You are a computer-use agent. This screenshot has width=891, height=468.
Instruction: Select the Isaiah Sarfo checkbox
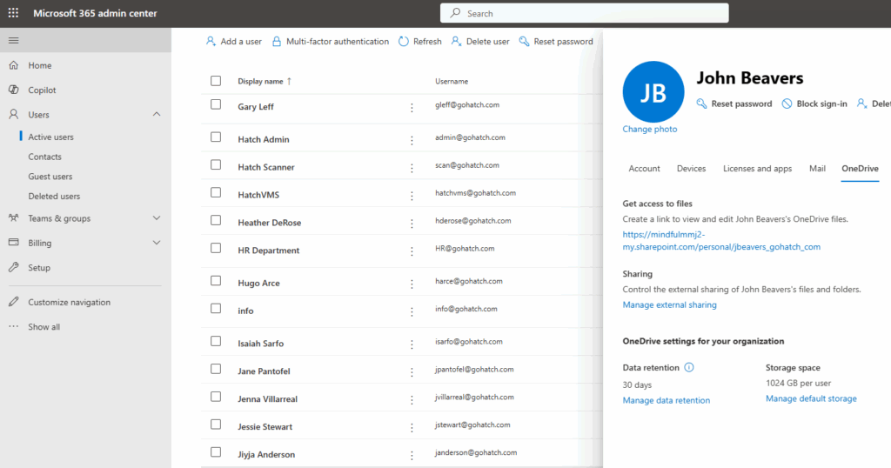coord(216,341)
